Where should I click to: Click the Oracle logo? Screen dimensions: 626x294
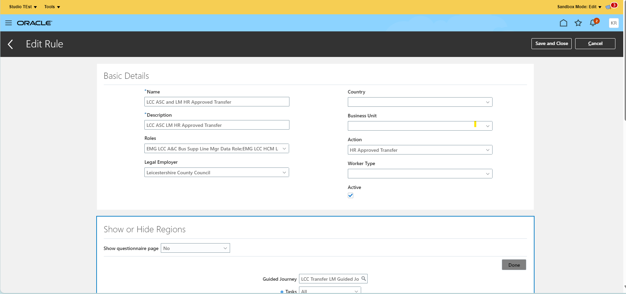click(34, 23)
